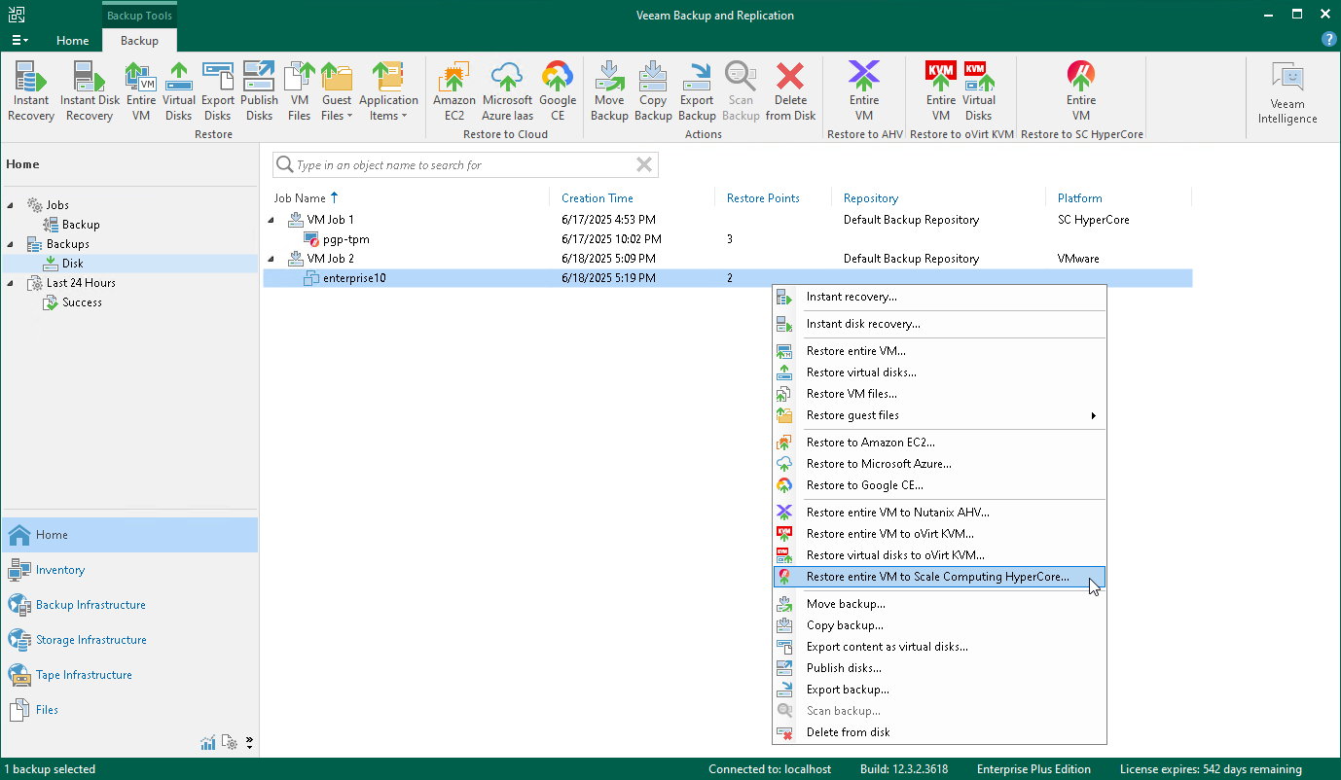1341x780 pixels.
Task: Select the pgp-tpm backup row
Action: click(728, 239)
